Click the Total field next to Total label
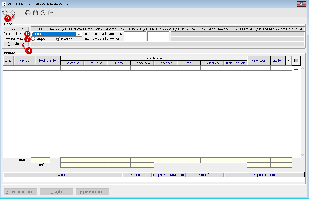This screenshot has width=309, height=199. click(x=40, y=160)
